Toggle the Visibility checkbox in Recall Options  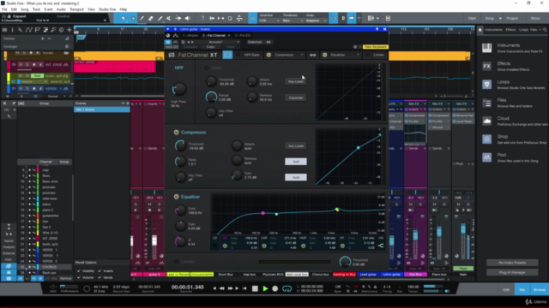79,271
